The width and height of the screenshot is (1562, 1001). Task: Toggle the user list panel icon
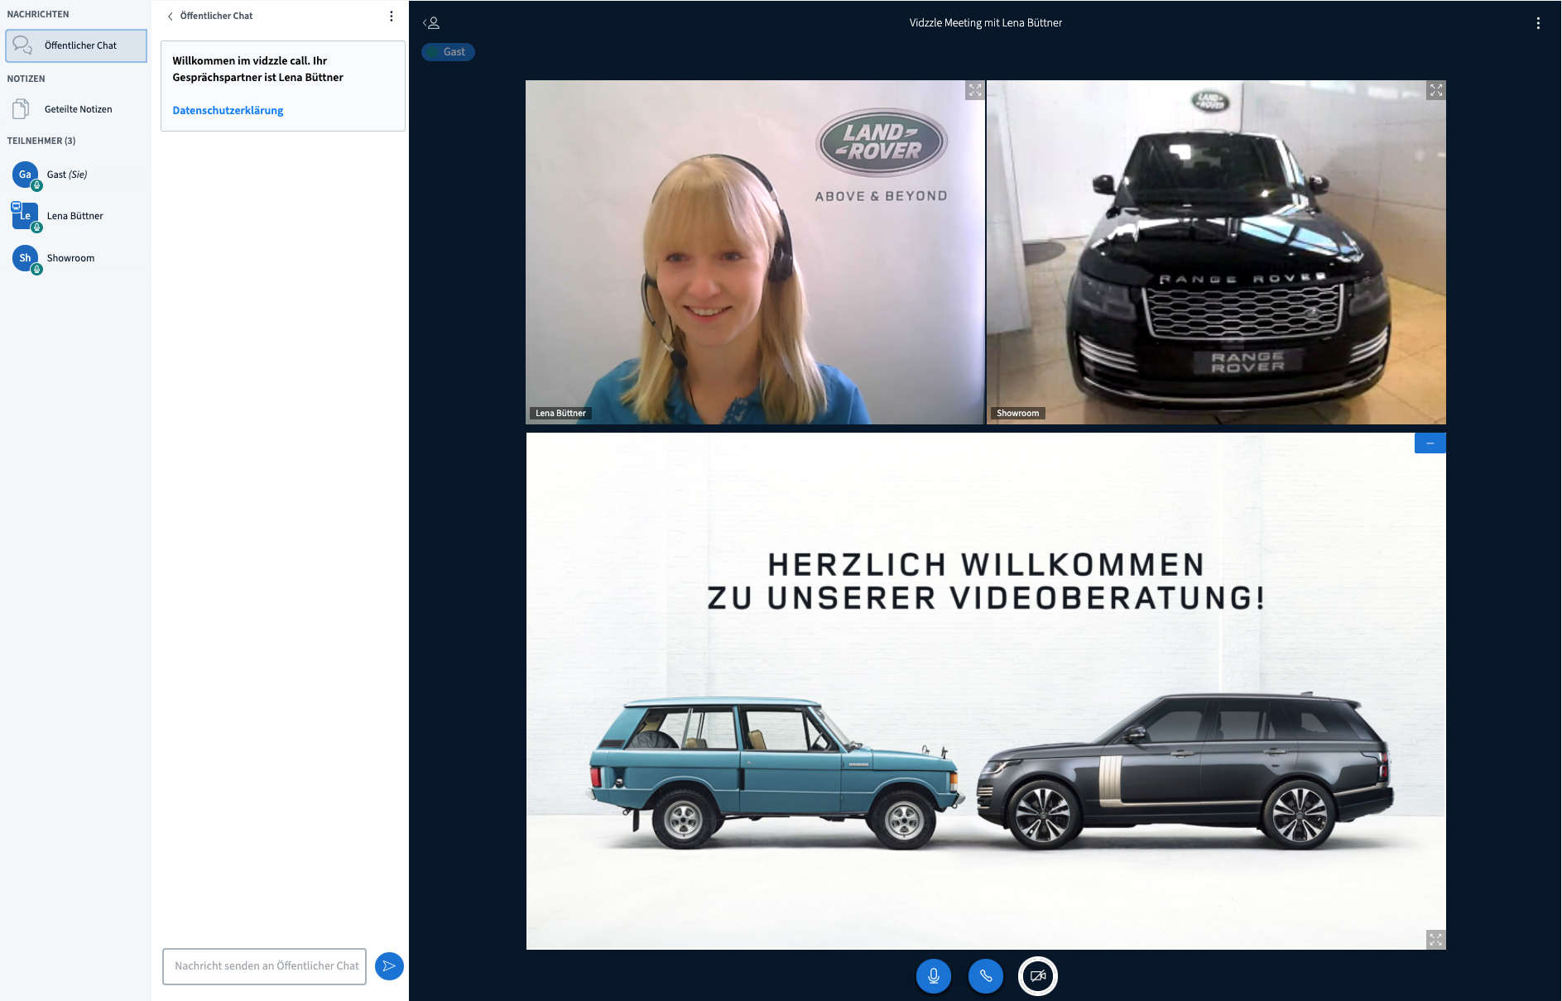(x=431, y=23)
